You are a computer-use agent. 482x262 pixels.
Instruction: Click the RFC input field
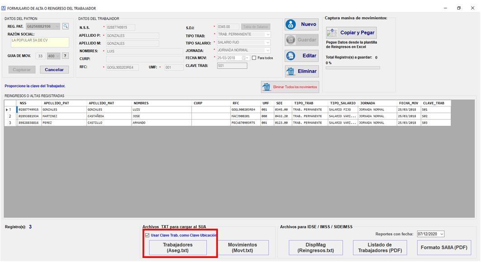(123, 67)
